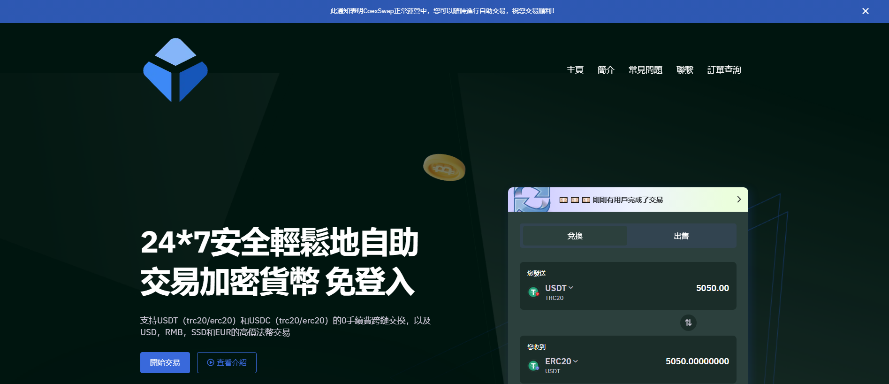This screenshot has width=889, height=384.
Task: Click the TRC20 network label
Action: point(554,298)
